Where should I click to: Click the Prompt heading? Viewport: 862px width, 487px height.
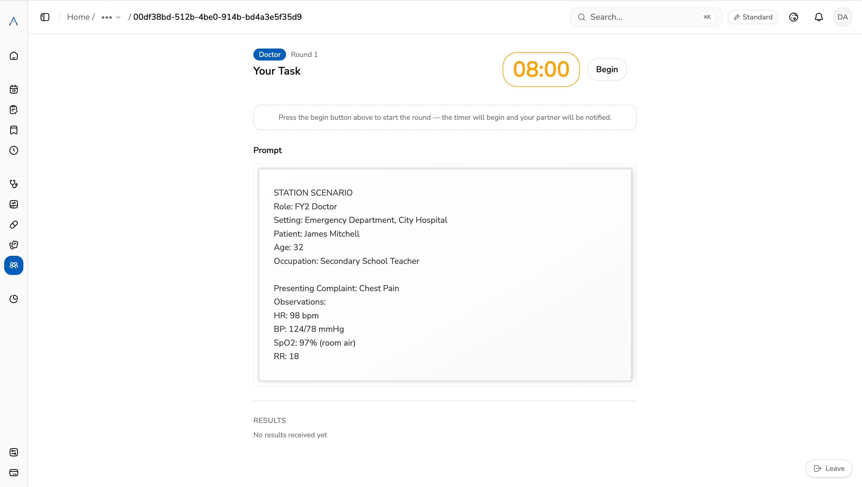[x=267, y=150]
